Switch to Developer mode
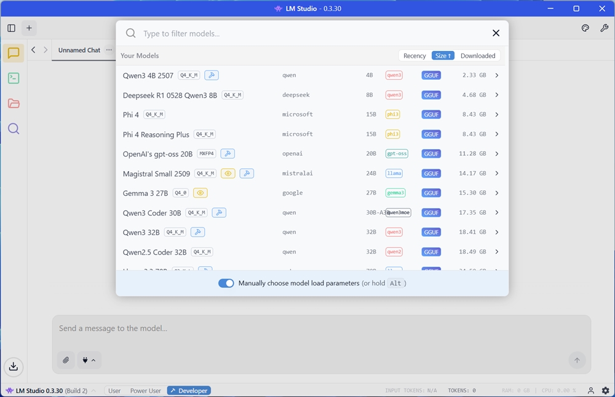The height and width of the screenshot is (397, 615). (189, 391)
